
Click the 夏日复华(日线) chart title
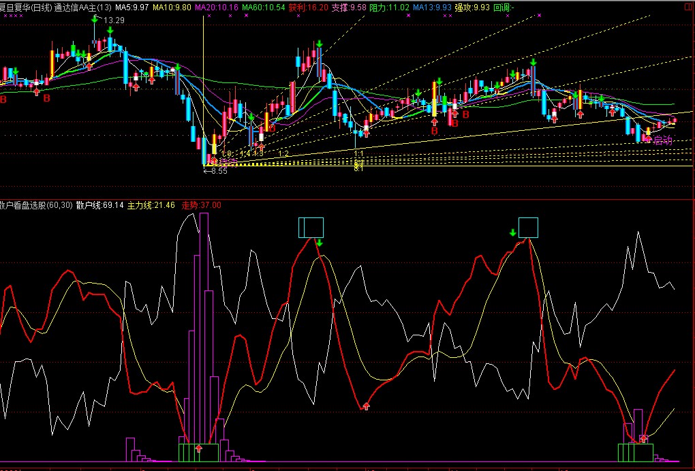pos(25,7)
